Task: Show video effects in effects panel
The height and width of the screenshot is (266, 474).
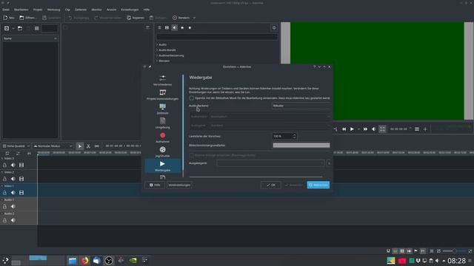Action: coord(167,28)
